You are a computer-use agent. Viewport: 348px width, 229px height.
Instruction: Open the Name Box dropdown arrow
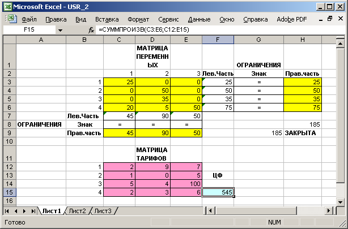click(x=60, y=30)
